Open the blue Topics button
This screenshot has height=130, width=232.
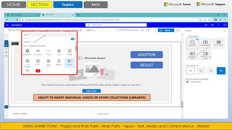[x=68, y=5]
